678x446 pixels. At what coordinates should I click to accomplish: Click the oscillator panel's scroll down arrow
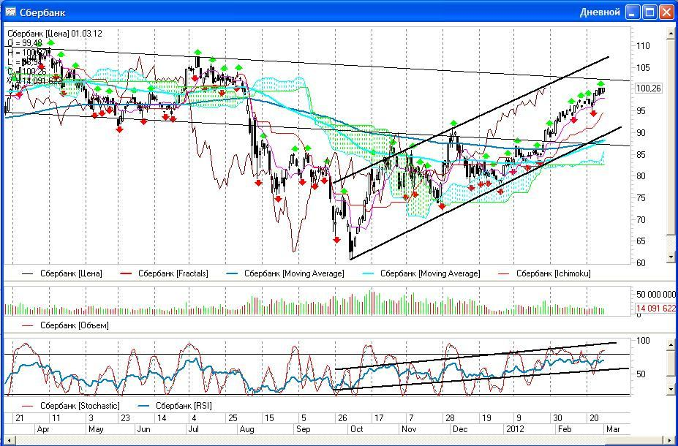(671, 390)
